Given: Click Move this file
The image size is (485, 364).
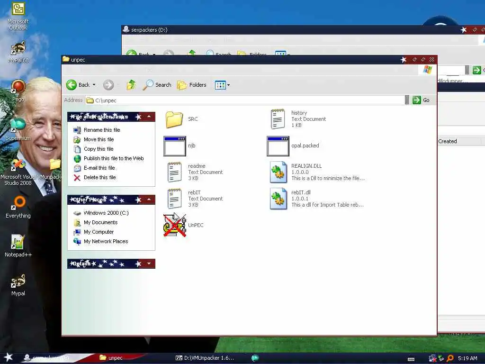Looking at the screenshot, I should click(99, 140).
